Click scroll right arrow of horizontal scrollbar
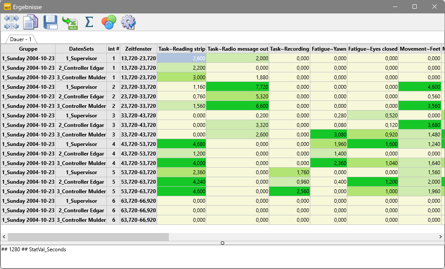 [x=441, y=237]
